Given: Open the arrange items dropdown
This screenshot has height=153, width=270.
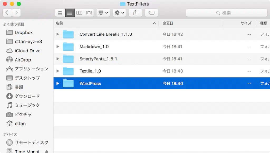Looking at the screenshot, I should (103, 13).
